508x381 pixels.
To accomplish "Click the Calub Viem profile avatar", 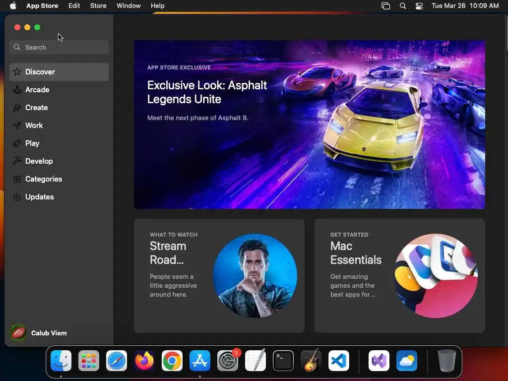I will pyautogui.click(x=18, y=333).
